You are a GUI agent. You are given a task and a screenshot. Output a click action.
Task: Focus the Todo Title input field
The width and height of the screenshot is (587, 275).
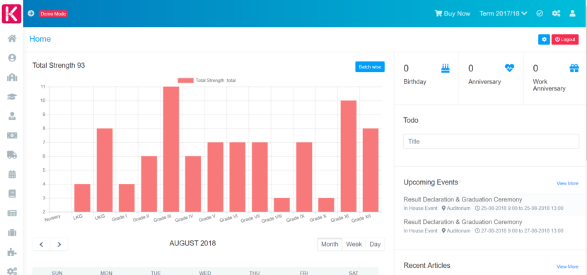click(x=491, y=141)
